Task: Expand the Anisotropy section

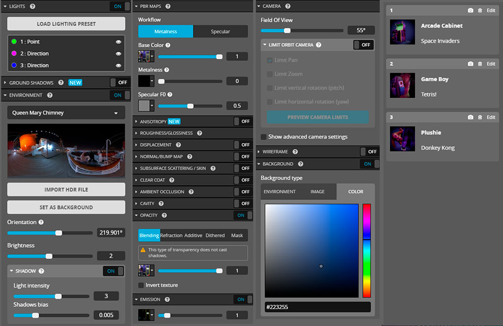Action: [x=153, y=121]
